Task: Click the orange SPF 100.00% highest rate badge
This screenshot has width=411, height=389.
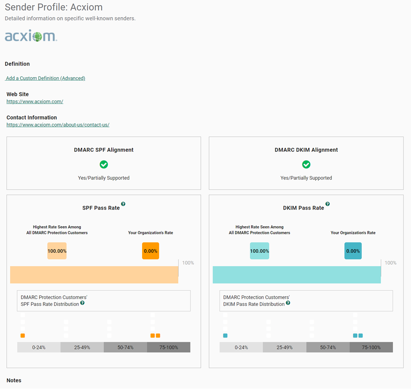Action: [57, 251]
